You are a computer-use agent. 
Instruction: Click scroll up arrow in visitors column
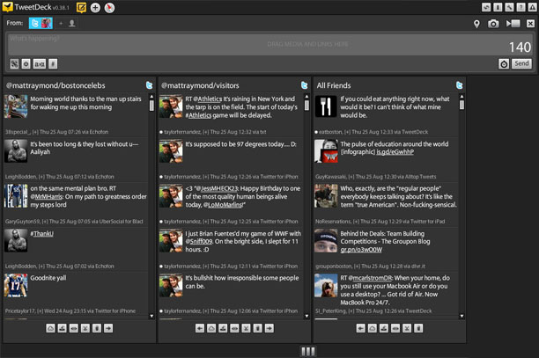(x=306, y=97)
